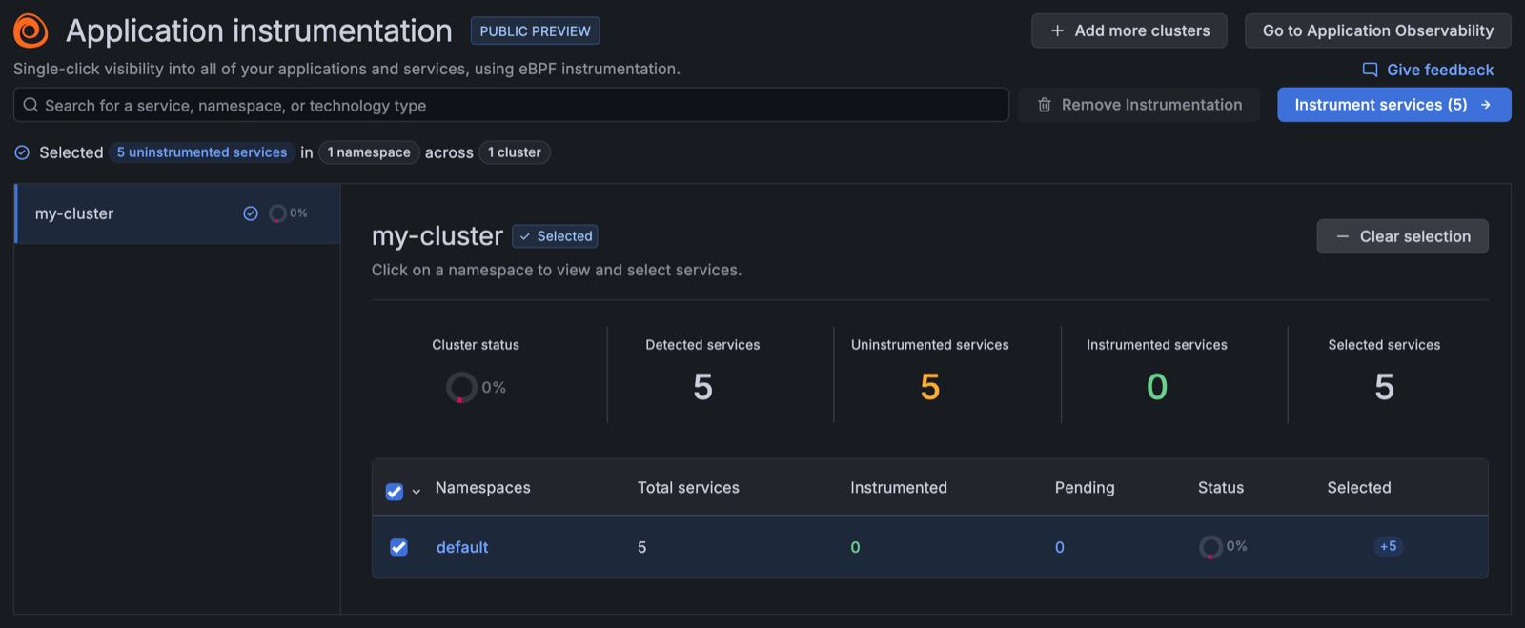Click the Instrumented column header
Image resolution: width=1525 pixels, height=628 pixels.
(899, 488)
